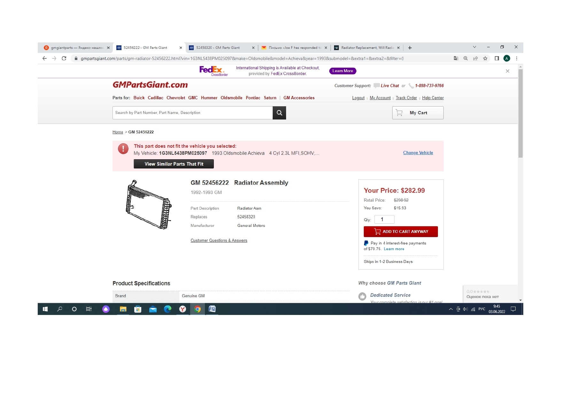Bookmark this page with the star icon

point(485,58)
